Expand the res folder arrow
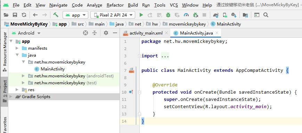 pyautogui.click(x=17, y=90)
